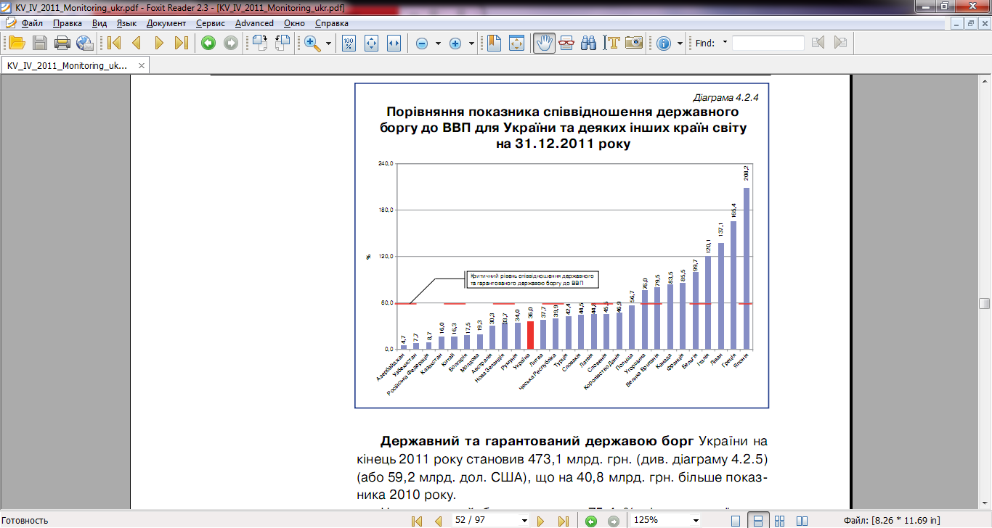Open the Окно menu

tap(294, 22)
